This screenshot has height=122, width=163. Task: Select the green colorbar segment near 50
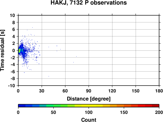click(x=53, y=106)
